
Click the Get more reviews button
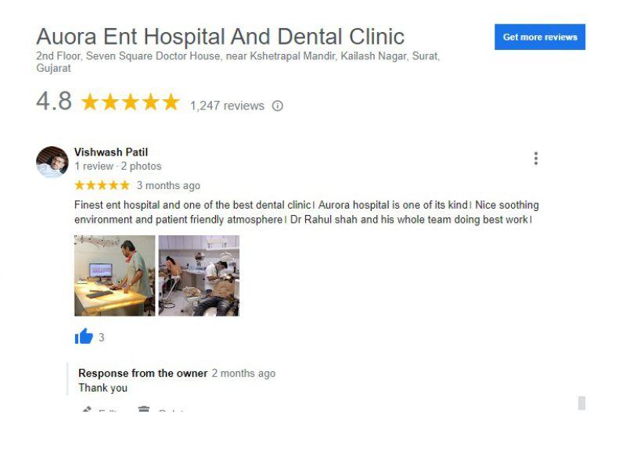540,37
